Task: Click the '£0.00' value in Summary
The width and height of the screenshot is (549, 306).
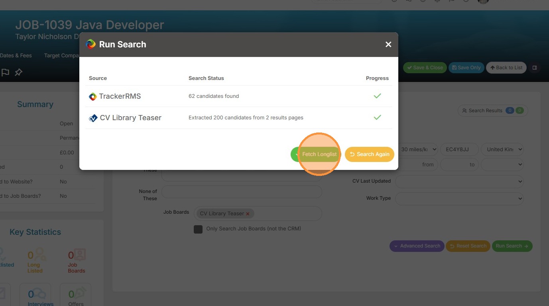Action: (x=67, y=152)
